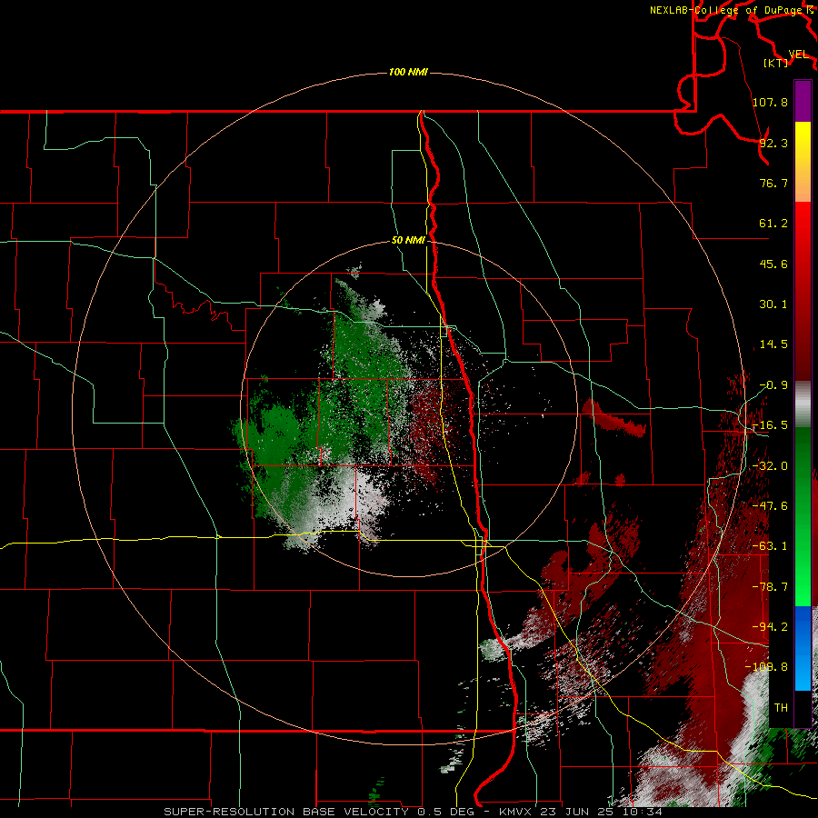Click the -63.1 scale value
Image resolution: width=818 pixels, height=818 pixels.
tap(770, 546)
